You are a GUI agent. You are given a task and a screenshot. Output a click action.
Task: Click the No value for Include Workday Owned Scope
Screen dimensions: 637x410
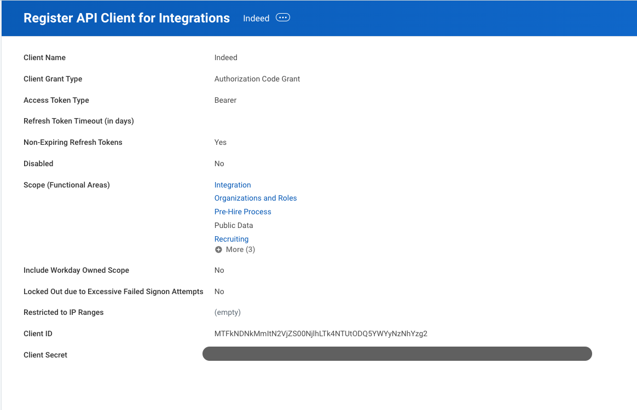[x=219, y=271]
